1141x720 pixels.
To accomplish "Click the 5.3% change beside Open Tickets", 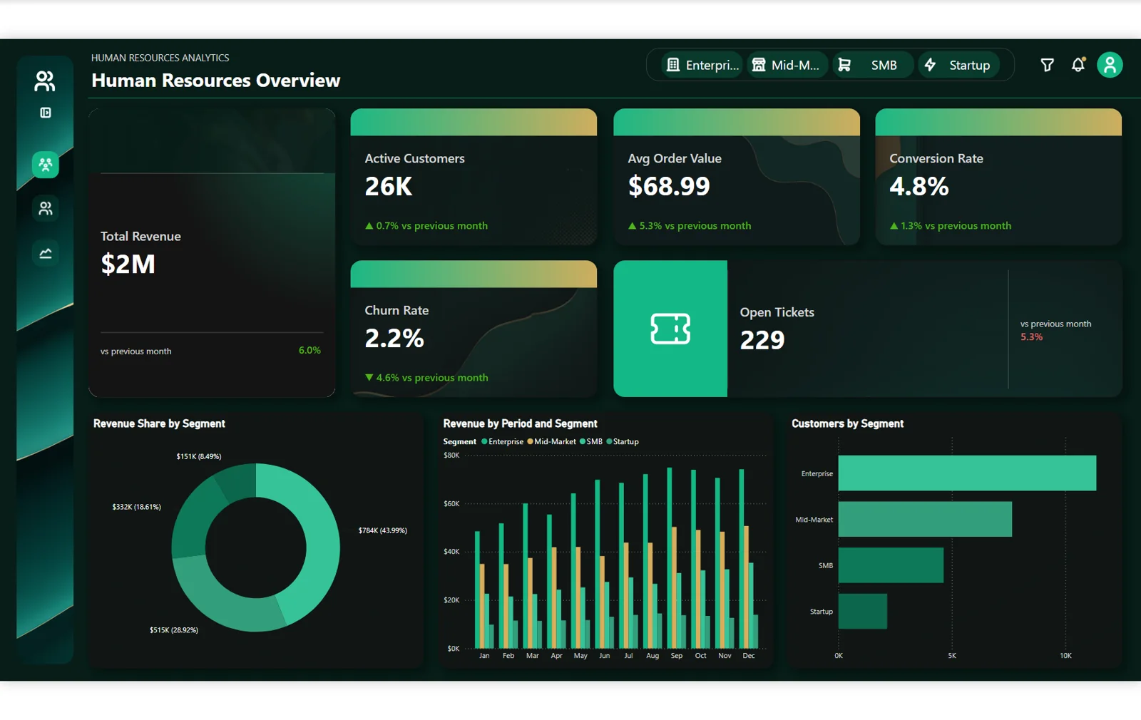I will click(x=1031, y=337).
